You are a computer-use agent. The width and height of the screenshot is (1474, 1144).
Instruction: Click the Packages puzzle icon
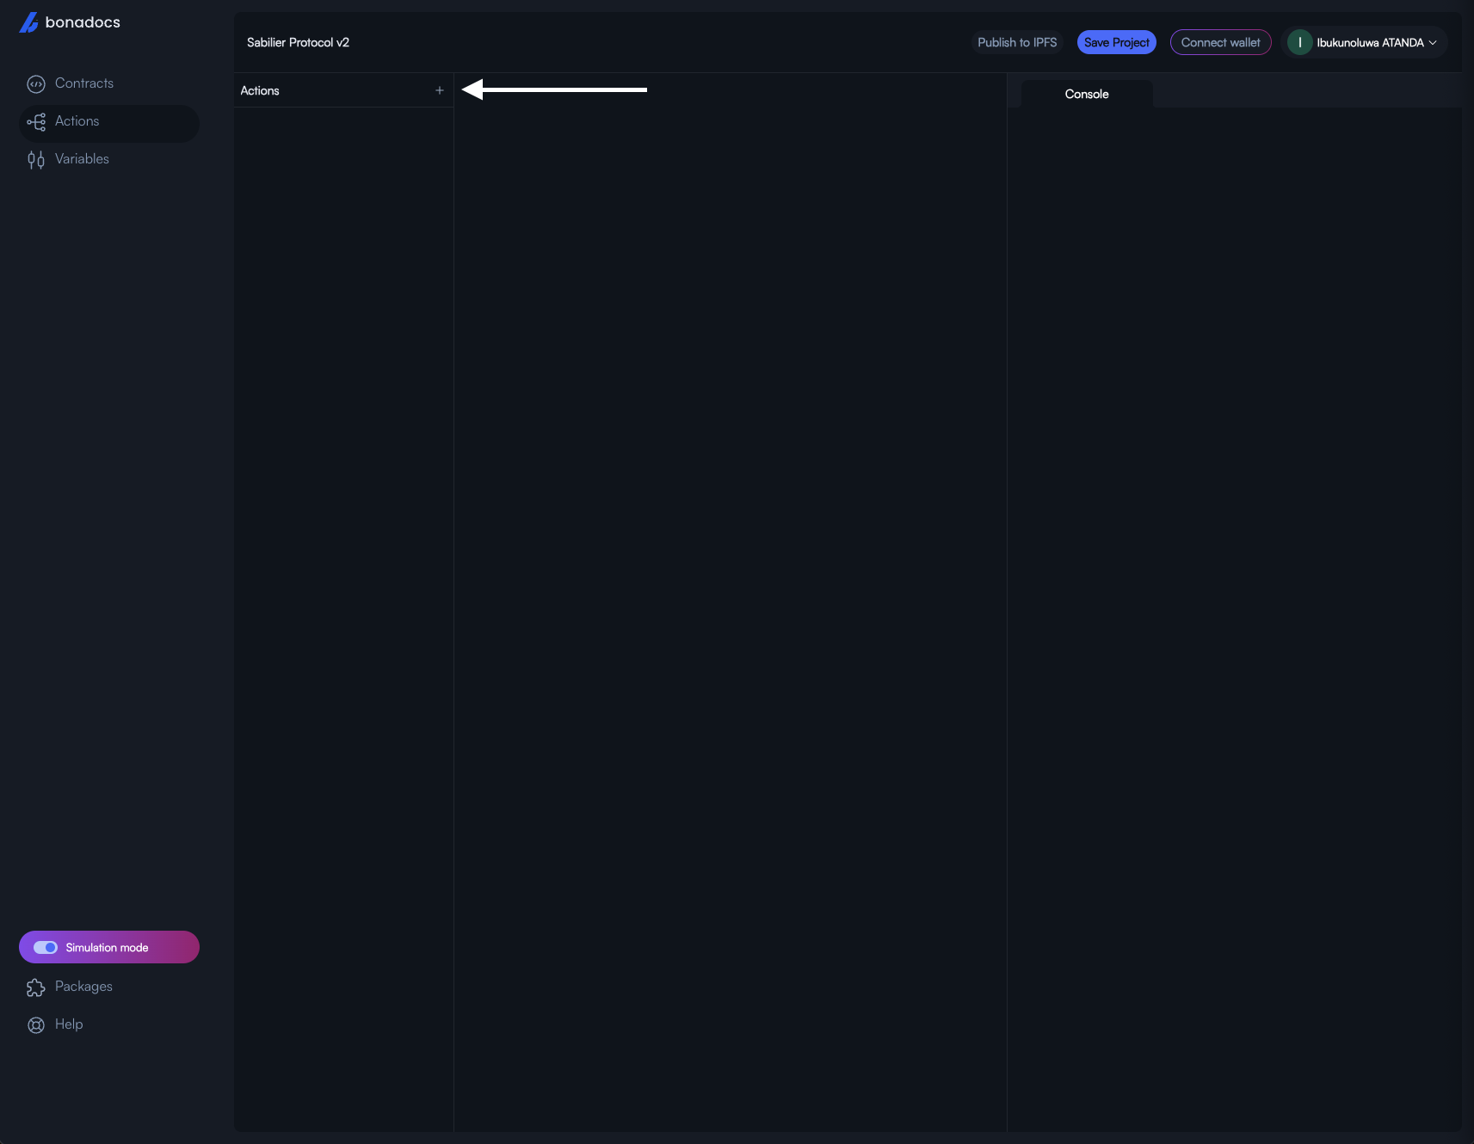click(x=36, y=987)
